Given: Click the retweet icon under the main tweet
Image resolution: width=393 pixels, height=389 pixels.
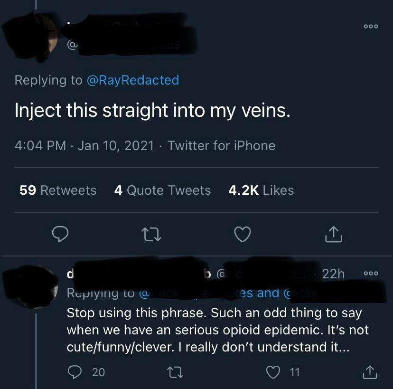Looking at the screenshot, I should 151,234.
